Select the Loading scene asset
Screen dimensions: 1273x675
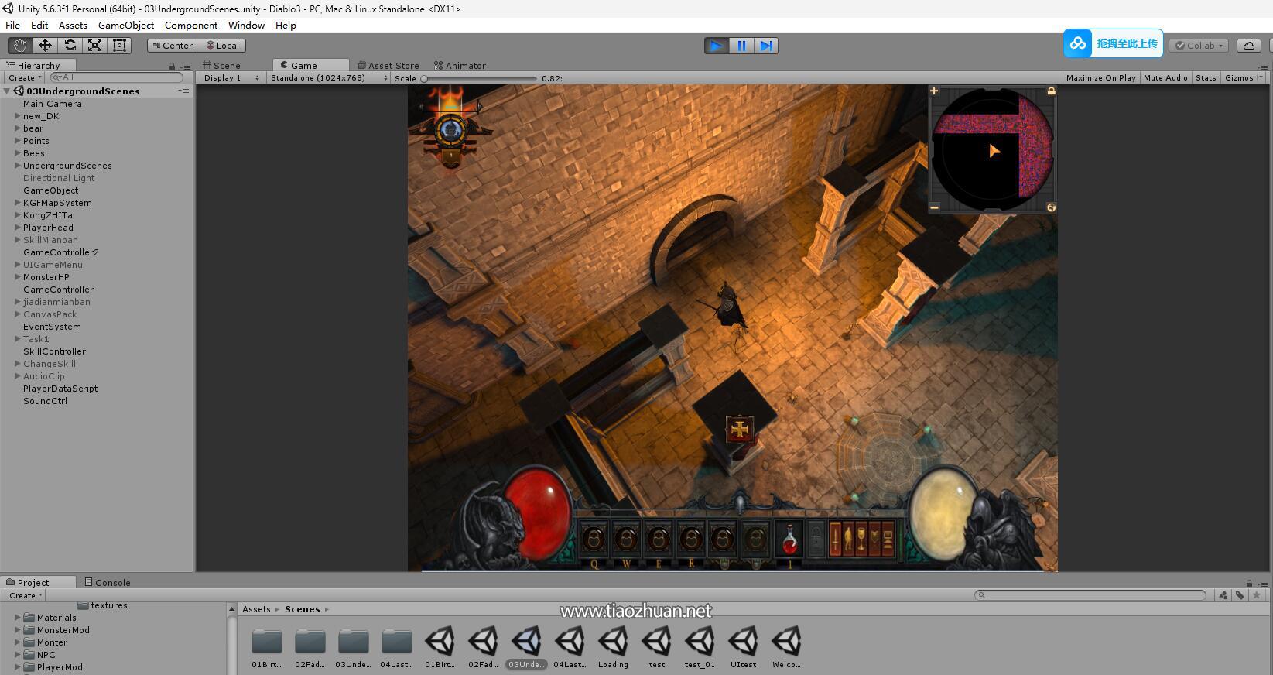click(613, 648)
